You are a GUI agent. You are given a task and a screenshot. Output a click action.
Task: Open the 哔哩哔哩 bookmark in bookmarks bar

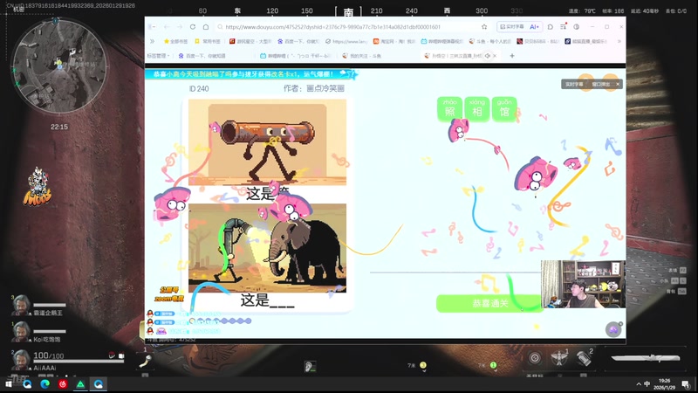[x=442, y=41]
